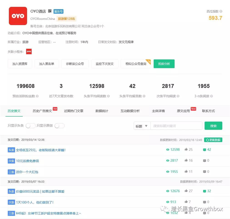Switch to the 数据统计 tab
This screenshot has width=230, height=219.
[102, 111]
